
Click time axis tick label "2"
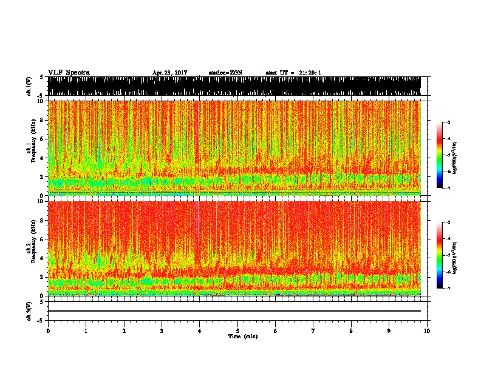click(124, 331)
